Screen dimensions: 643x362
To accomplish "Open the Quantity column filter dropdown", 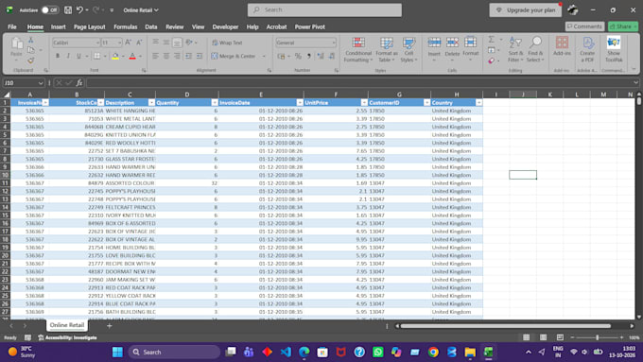I will pyautogui.click(x=215, y=102).
